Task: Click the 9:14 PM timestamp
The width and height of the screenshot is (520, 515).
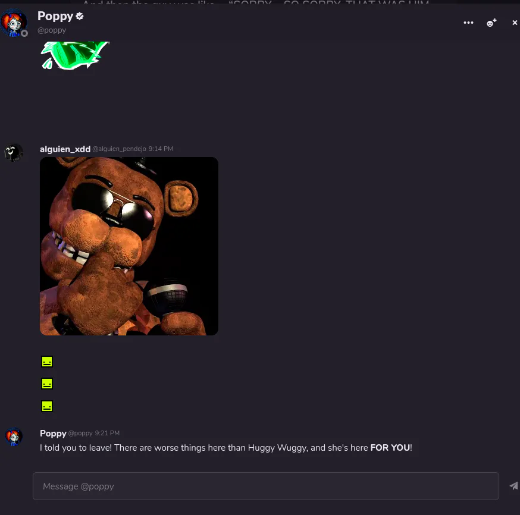Action: click(x=161, y=149)
